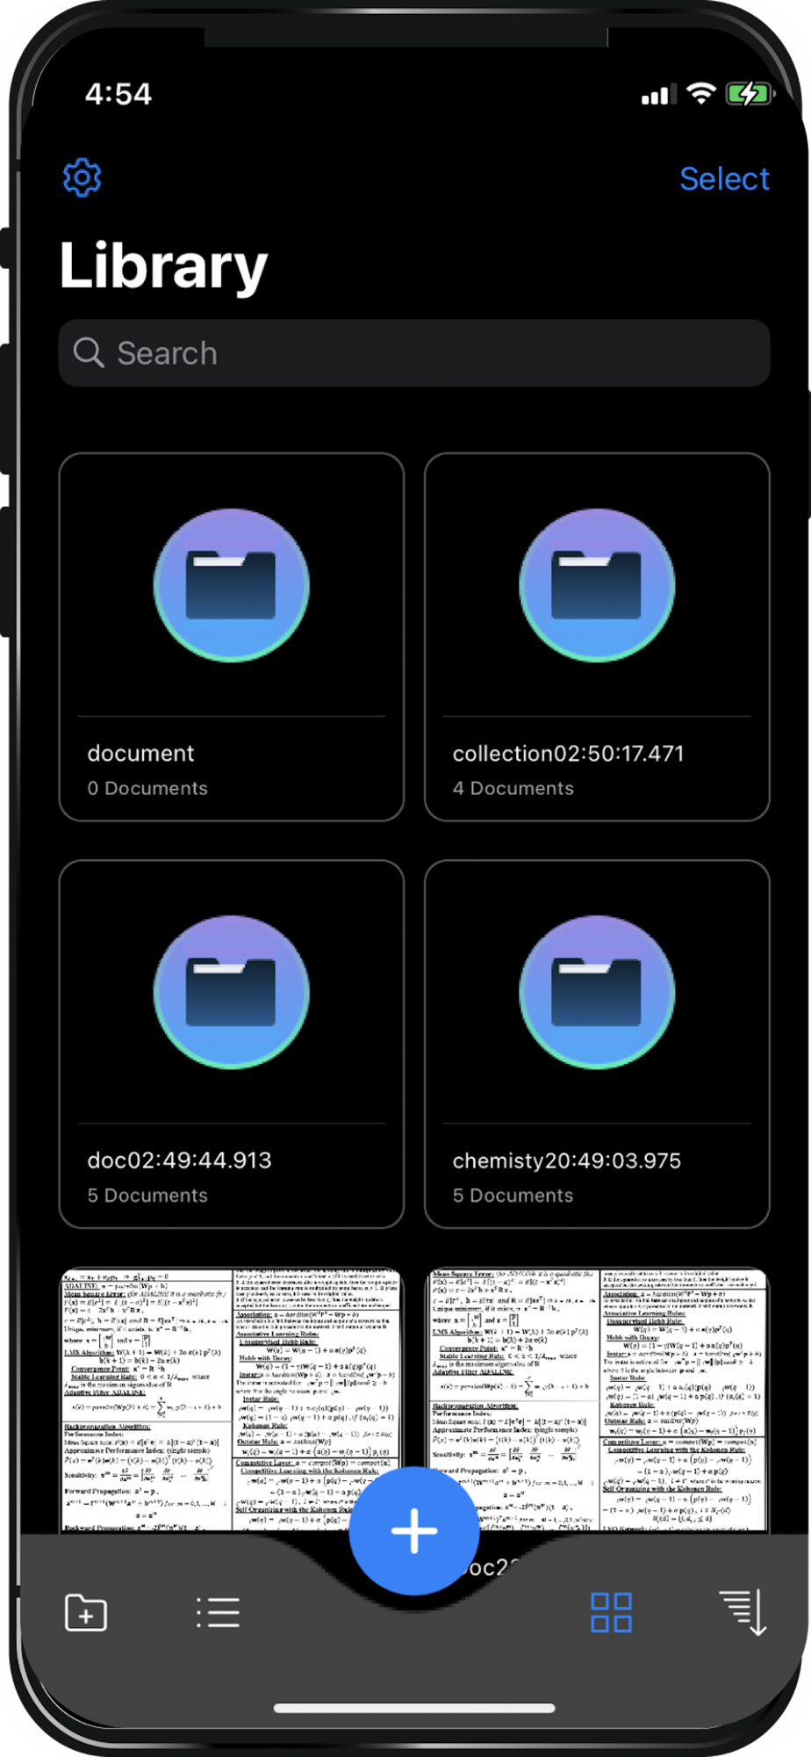Click the magnifying glass search icon

89,352
